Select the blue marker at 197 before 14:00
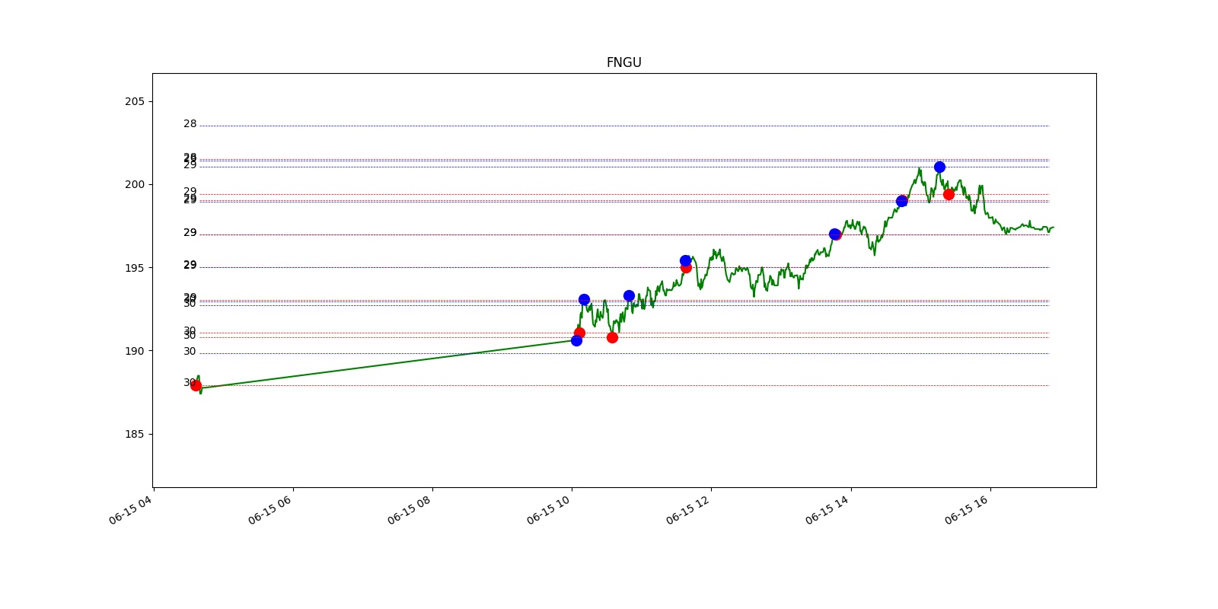 coord(834,234)
